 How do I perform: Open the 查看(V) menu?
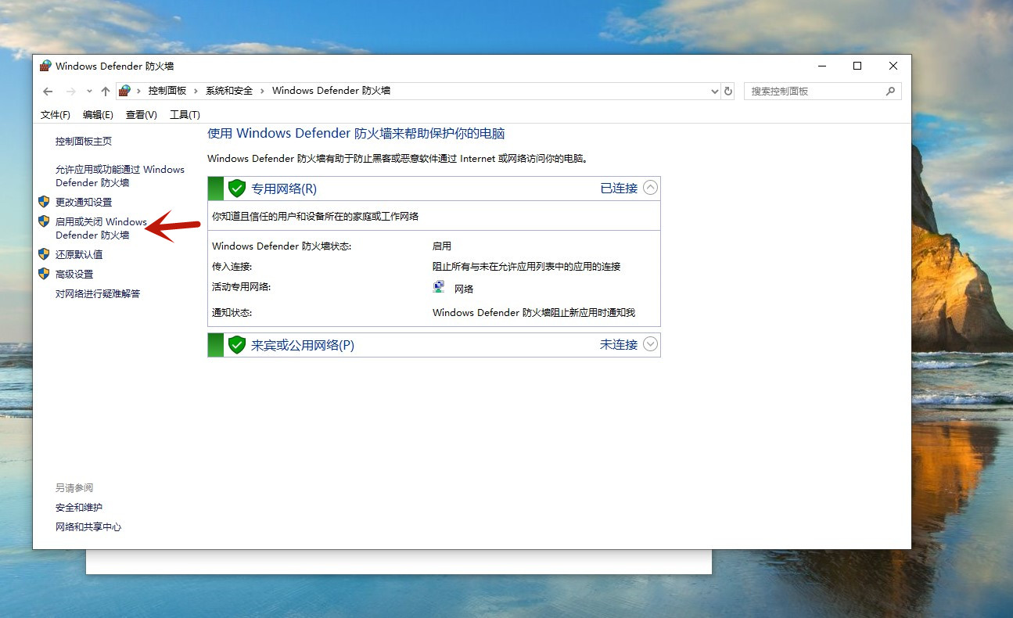click(x=141, y=115)
